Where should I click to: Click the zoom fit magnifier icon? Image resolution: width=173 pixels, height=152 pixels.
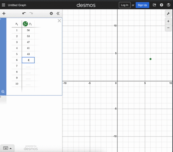[x=3, y=92]
